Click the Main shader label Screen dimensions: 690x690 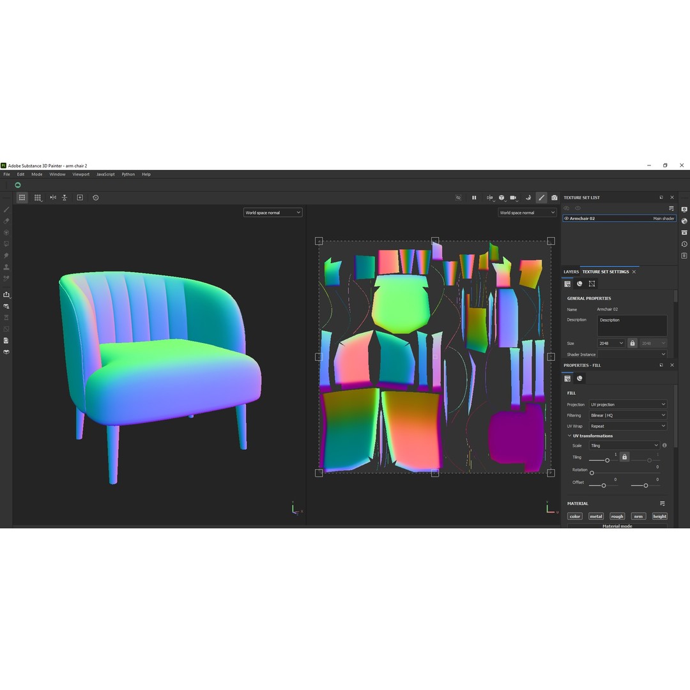663,218
